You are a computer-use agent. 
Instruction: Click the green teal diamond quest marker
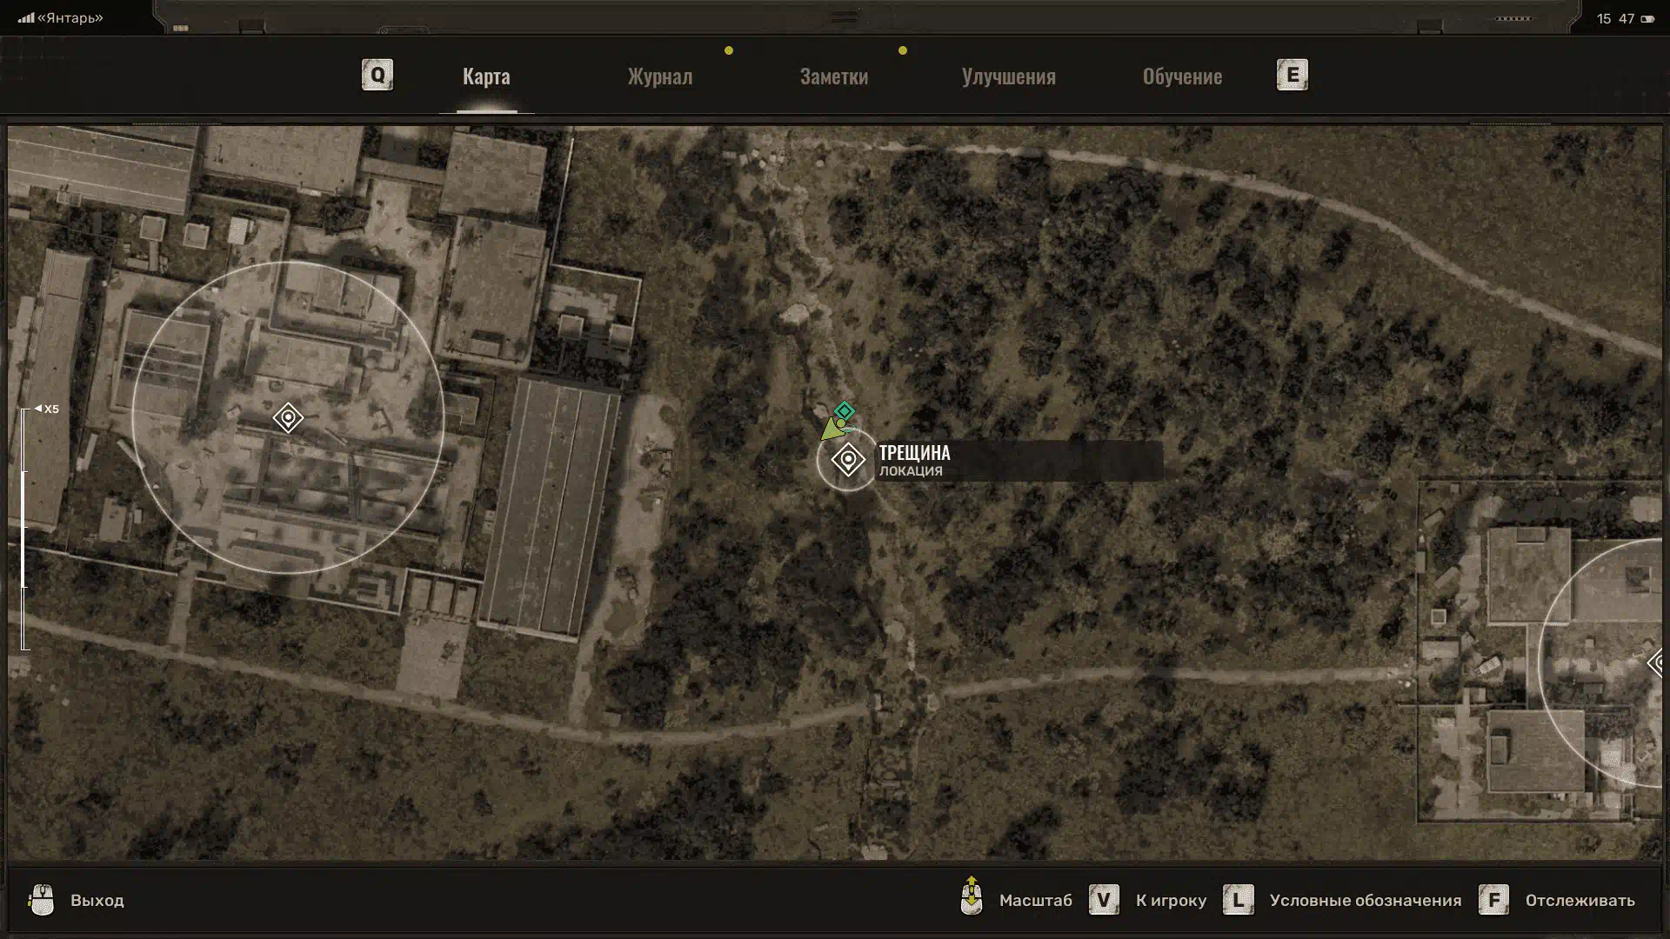[844, 410]
